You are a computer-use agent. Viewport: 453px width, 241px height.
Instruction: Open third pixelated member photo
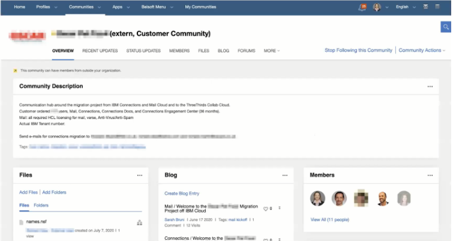tap(361, 198)
